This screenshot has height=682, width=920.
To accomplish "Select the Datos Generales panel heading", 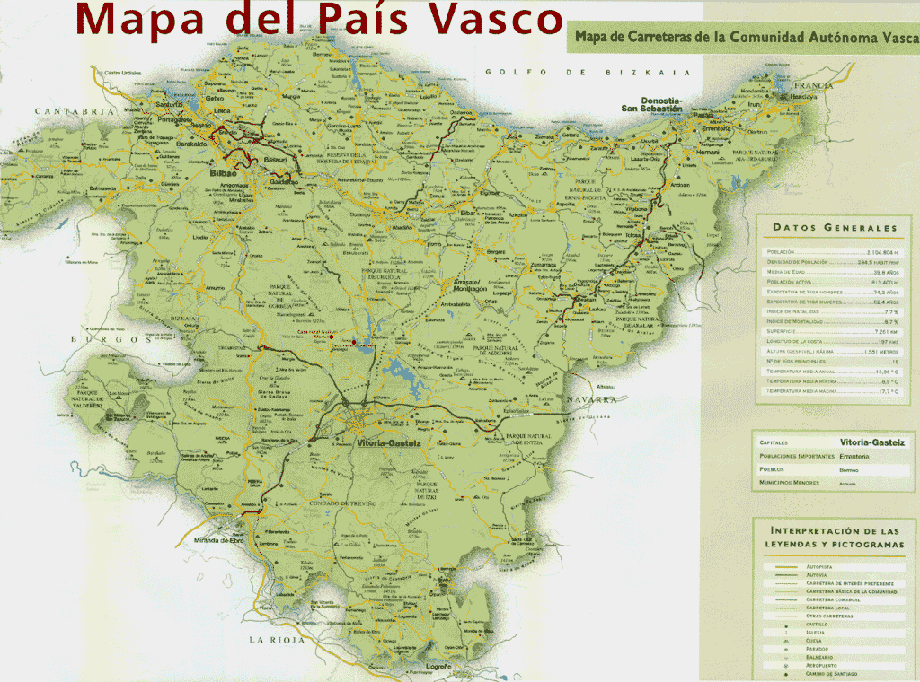I will 835,228.
